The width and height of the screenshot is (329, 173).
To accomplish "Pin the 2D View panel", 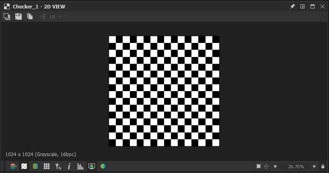I will [292, 7].
